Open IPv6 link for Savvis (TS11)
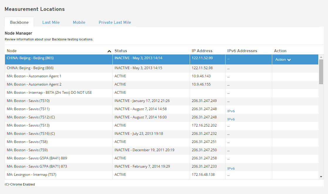Screen dimensions: 328x194 (231, 111)
